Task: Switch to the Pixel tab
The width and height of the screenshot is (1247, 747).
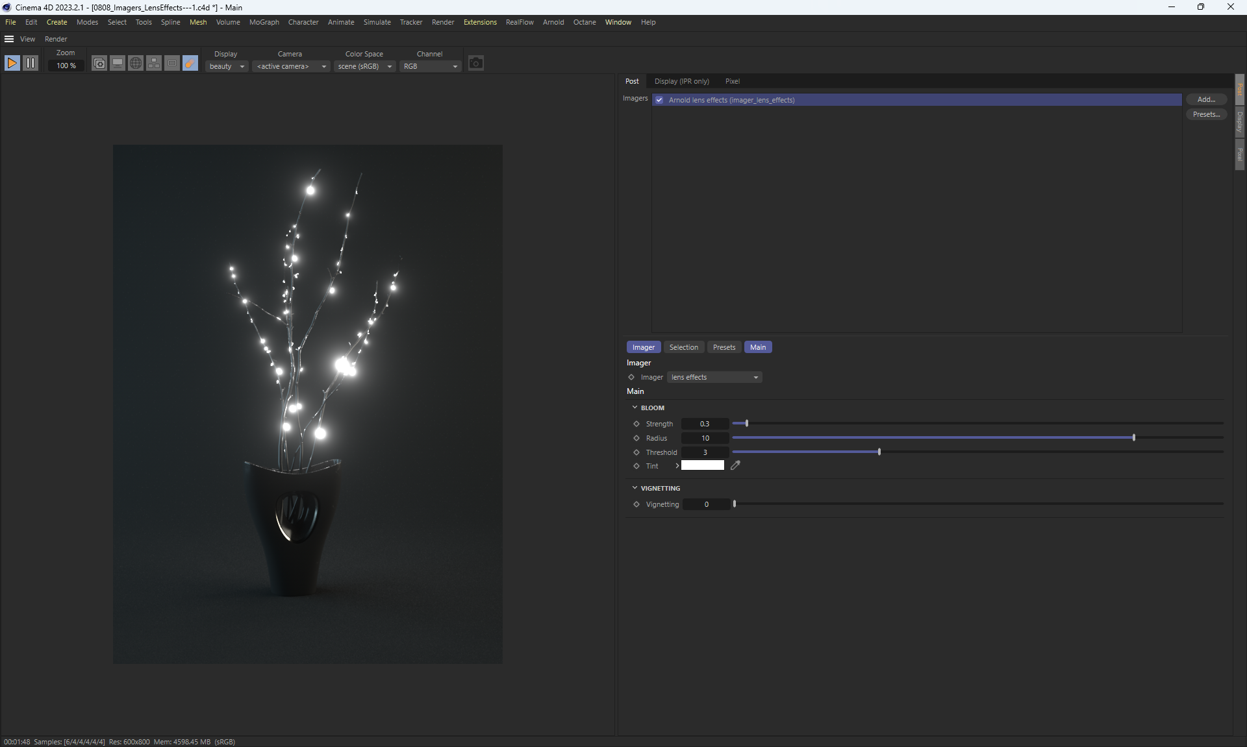Action: (732, 81)
